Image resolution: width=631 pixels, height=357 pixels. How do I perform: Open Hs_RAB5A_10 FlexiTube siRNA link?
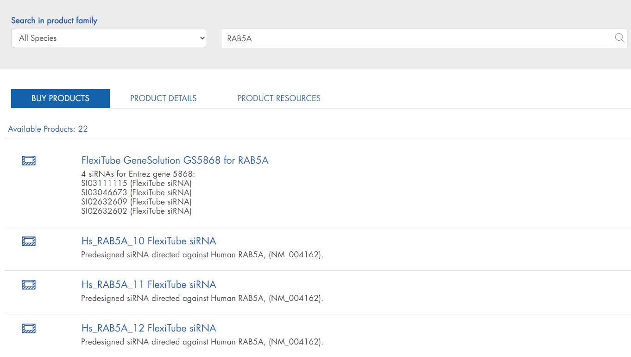point(149,241)
